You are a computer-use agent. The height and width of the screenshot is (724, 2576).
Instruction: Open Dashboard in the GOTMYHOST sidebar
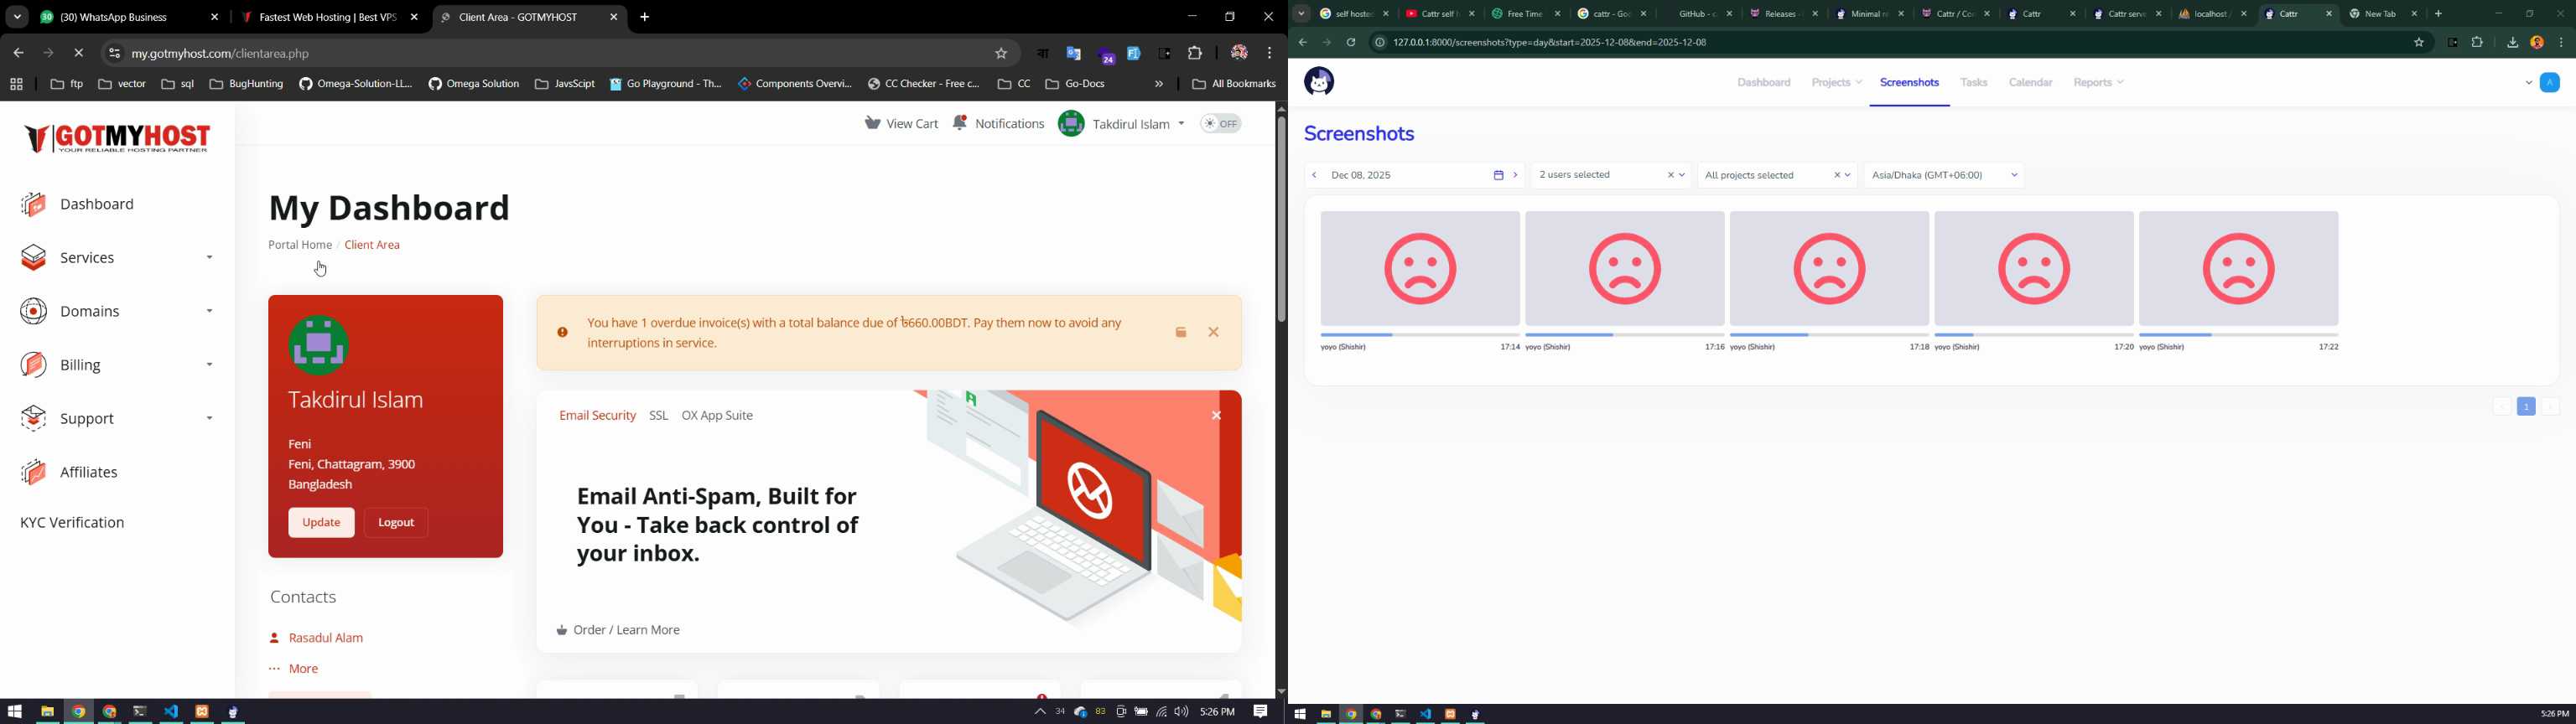click(78, 205)
